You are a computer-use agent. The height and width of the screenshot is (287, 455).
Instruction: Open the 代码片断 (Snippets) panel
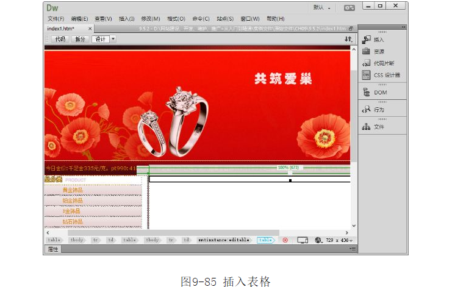pos(383,63)
